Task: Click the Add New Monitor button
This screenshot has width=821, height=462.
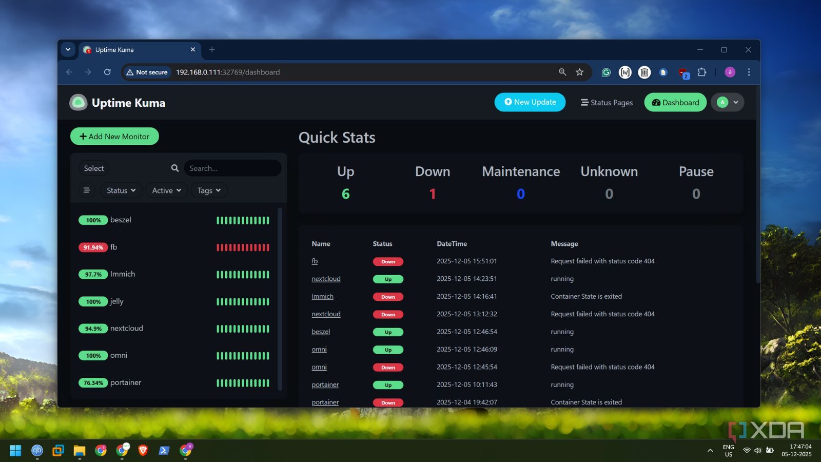Action: click(114, 136)
